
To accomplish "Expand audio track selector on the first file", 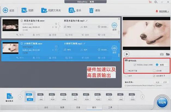I will tap(56, 27).
